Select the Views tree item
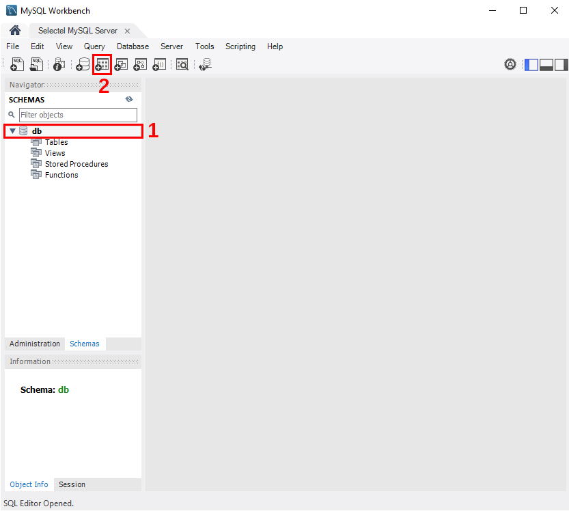The height and width of the screenshot is (511, 569). click(55, 153)
